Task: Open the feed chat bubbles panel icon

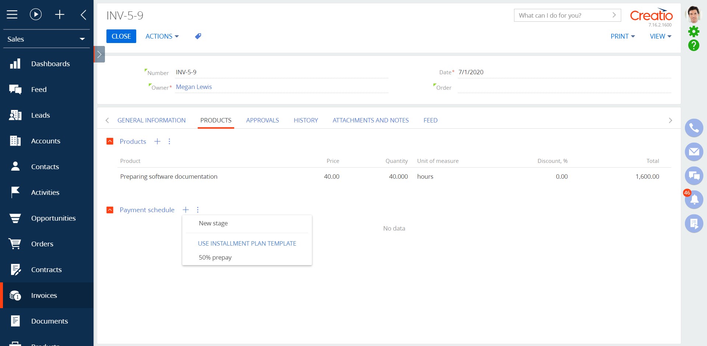Action: point(694,176)
